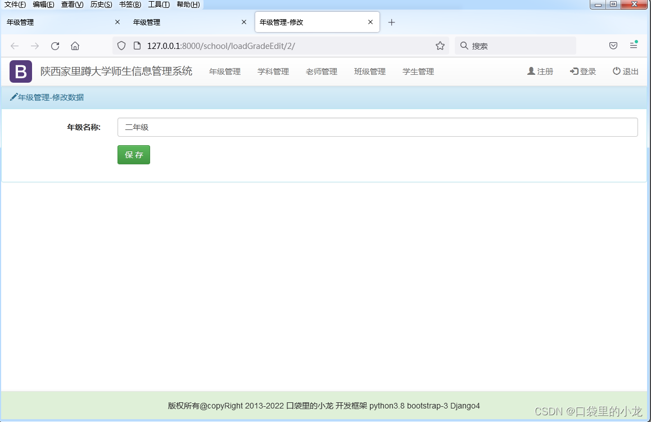651x422 pixels.
Task: Open the 历史(S) menu
Action: click(x=101, y=5)
